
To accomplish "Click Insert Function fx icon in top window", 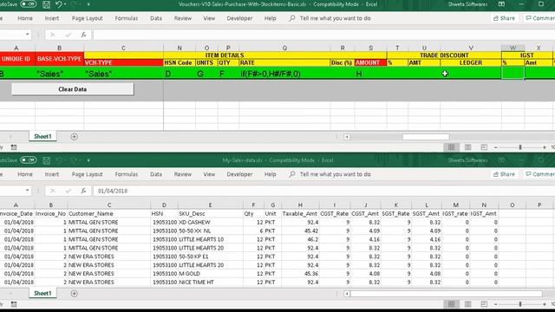I will click(x=83, y=35).
